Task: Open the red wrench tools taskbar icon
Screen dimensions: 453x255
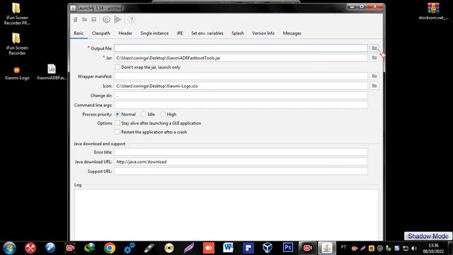Action: 30,248
